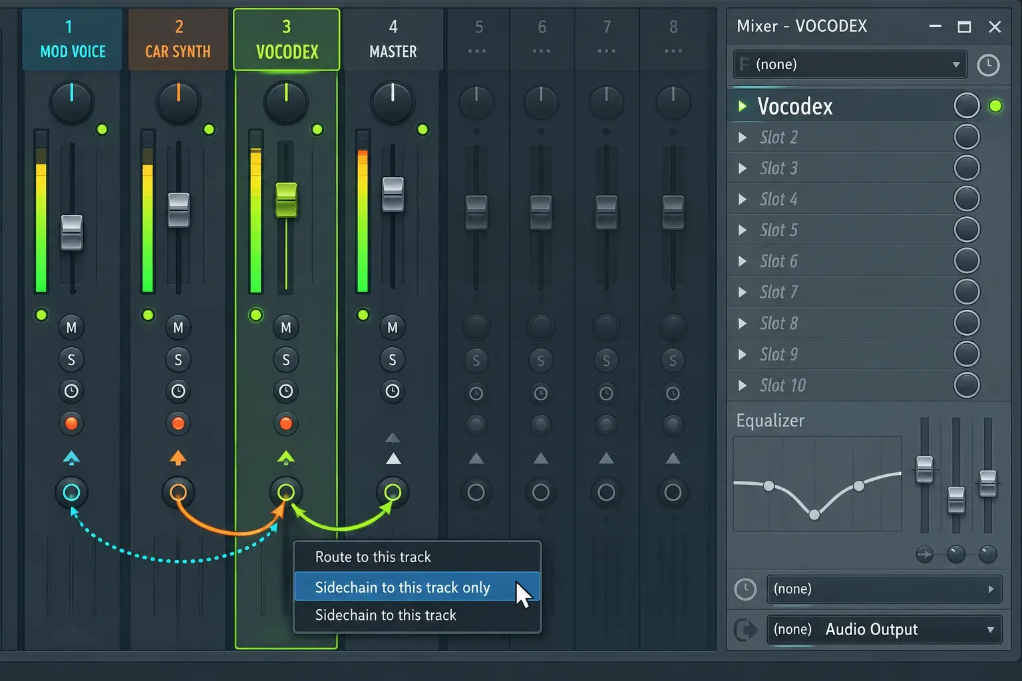Click VOCODEX track clock icon

285,391
